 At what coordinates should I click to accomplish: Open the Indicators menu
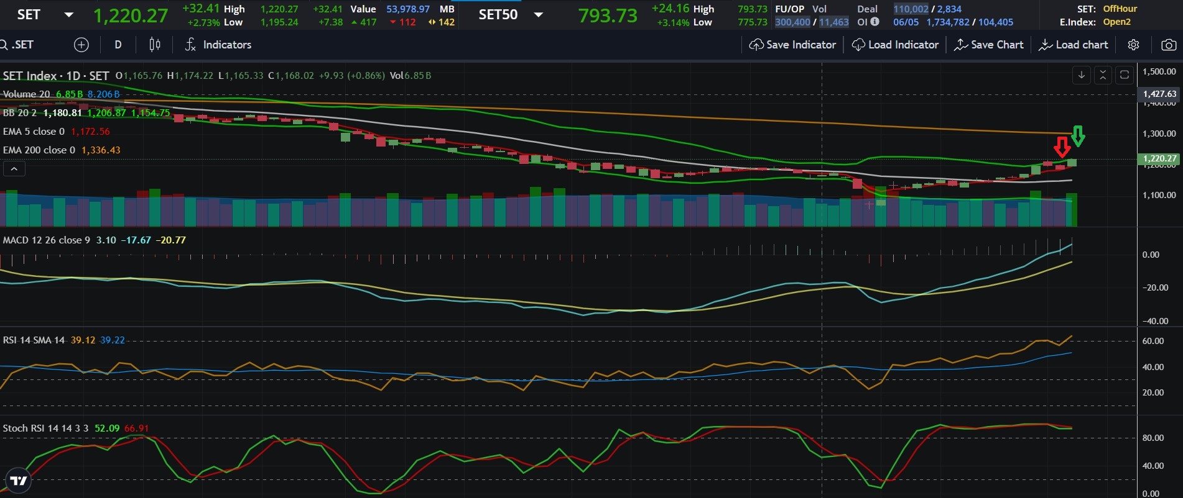pos(218,45)
